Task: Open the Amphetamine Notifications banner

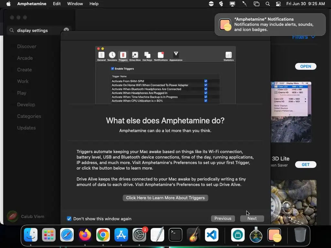Action: (x=270, y=25)
